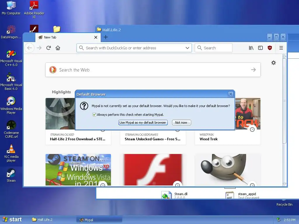Open the uBlock Origin shield icon
299x224 pixels.
tap(270, 48)
